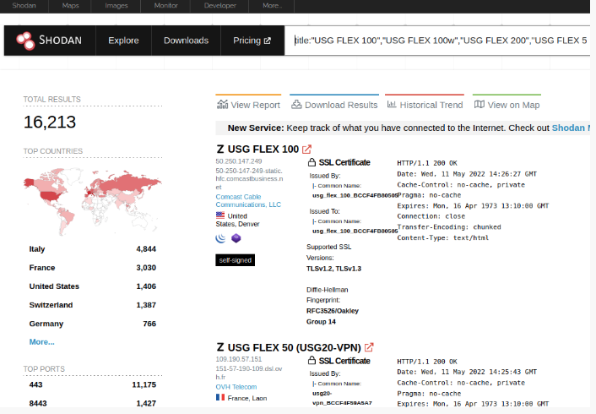Open Download Results link
This screenshot has height=414, width=596.
pyautogui.click(x=334, y=105)
